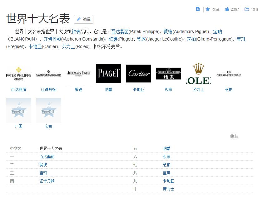The height and width of the screenshot is (198, 258).
Task: Click the share arrow icon
Action: coord(246,9)
